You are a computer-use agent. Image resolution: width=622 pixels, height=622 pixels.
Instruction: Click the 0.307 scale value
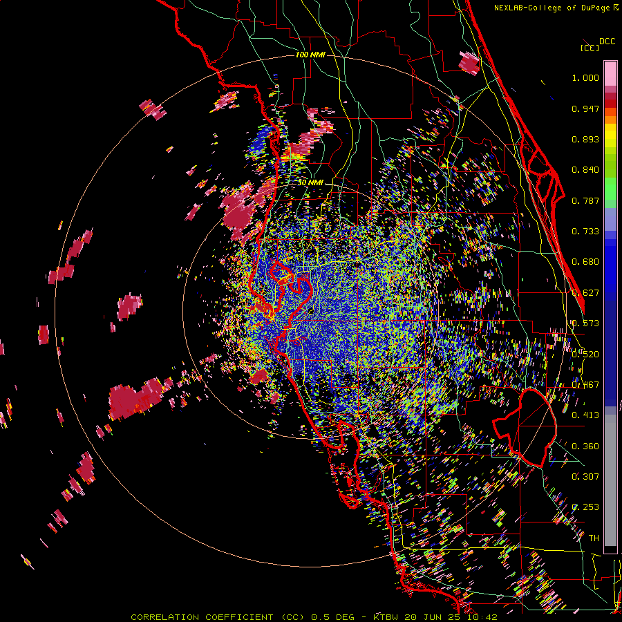point(585,477)
